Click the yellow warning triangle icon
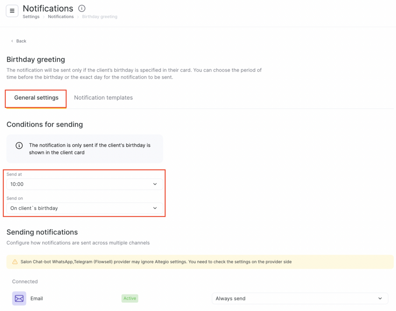The height and width of the screenshot is (311, 396). pos(15,262)
